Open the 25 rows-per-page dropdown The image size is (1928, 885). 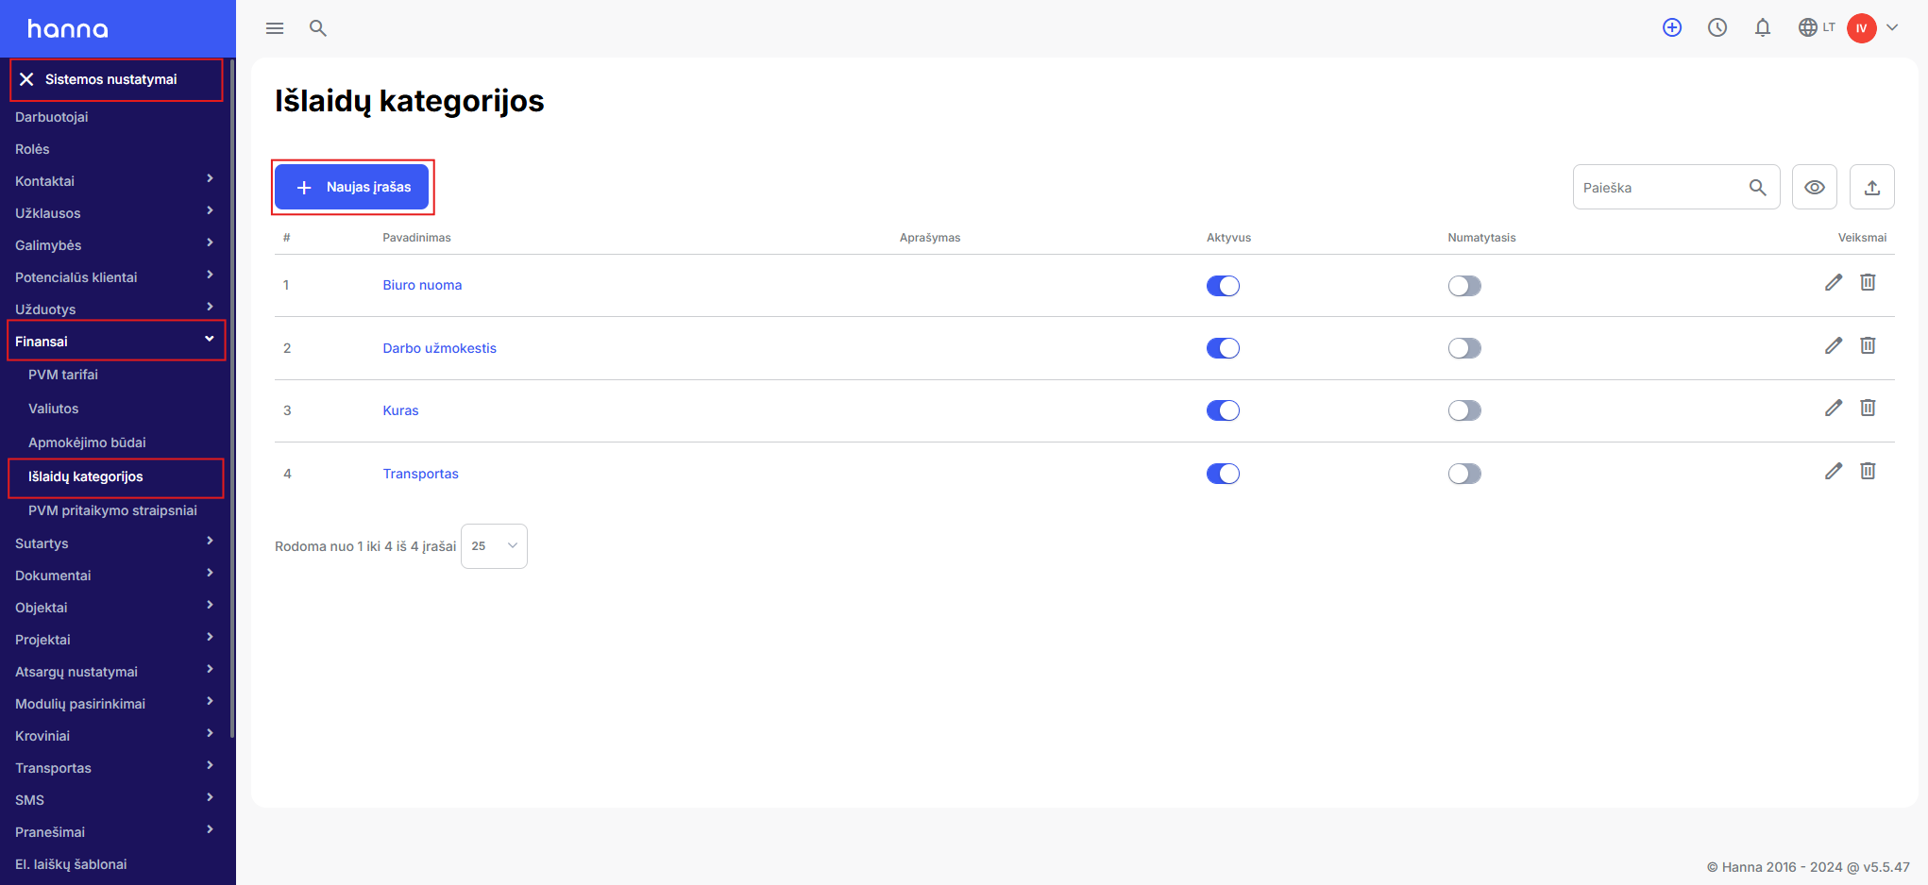pyautogui.click(x=494, y=546)
